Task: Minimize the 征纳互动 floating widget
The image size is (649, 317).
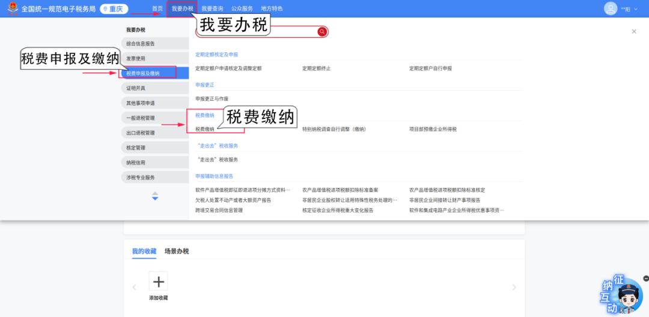Action: tap(645, 279)
